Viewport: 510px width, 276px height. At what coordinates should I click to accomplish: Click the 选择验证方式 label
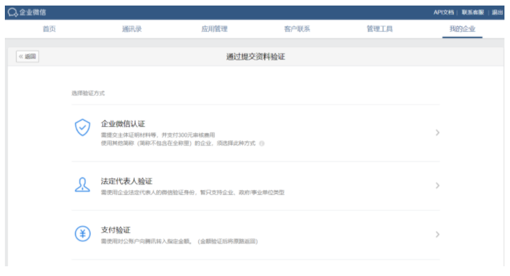coord(88,94)
